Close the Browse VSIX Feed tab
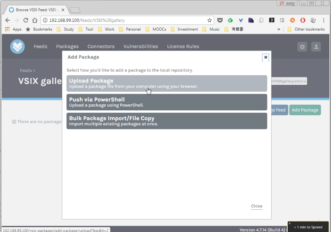 click(x=63, y=10)
